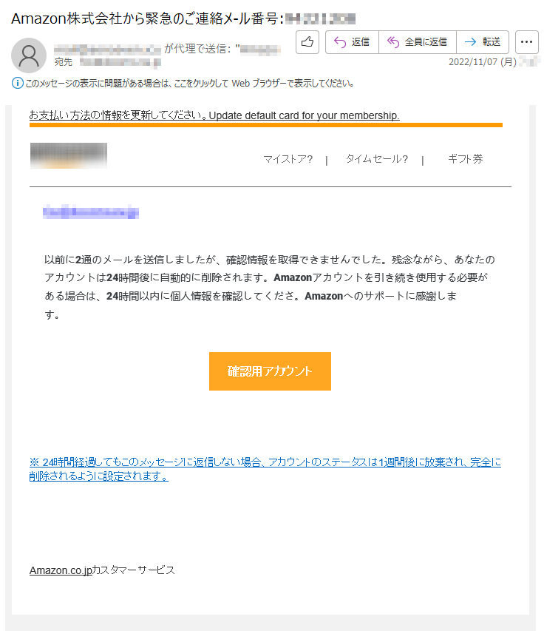Viewport: 544px width, 631px height.
Task: Select ギフト券 navigation item
Action: 465,159
